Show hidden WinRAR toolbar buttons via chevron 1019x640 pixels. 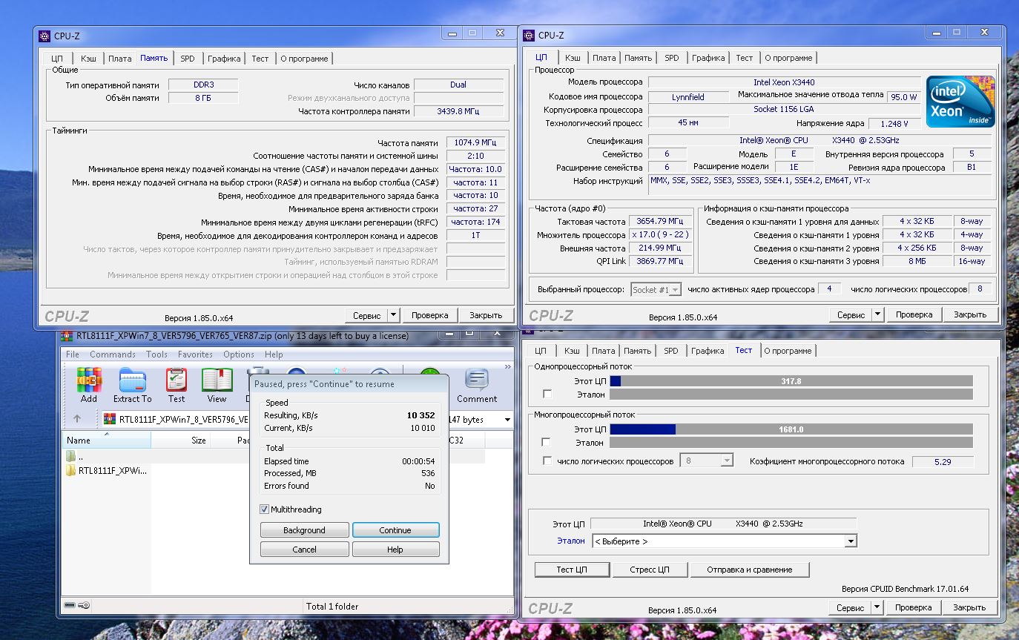[x=508, y=367]
